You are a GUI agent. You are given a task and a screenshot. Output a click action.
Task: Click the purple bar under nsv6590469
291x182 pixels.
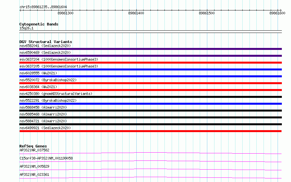tap(150, 56)
